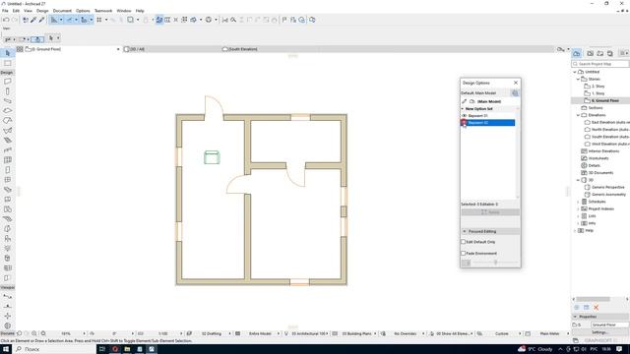Open Task View on the taskbar
Image resolution: width=630 pixels, height=354 pixels.
pyautogui.click(x=102, y=349)
